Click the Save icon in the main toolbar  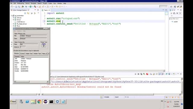[x=16, y=7]
